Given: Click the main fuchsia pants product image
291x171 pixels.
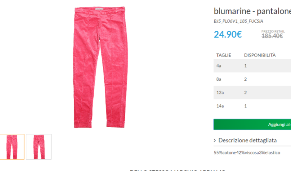Looking at the screenshot, I should coord(101,67).
